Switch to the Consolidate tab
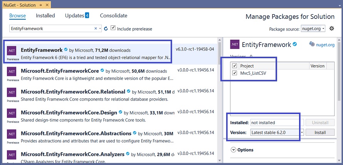Image resolution: width=343 pixels, height=165 pixels. [114, 15]
